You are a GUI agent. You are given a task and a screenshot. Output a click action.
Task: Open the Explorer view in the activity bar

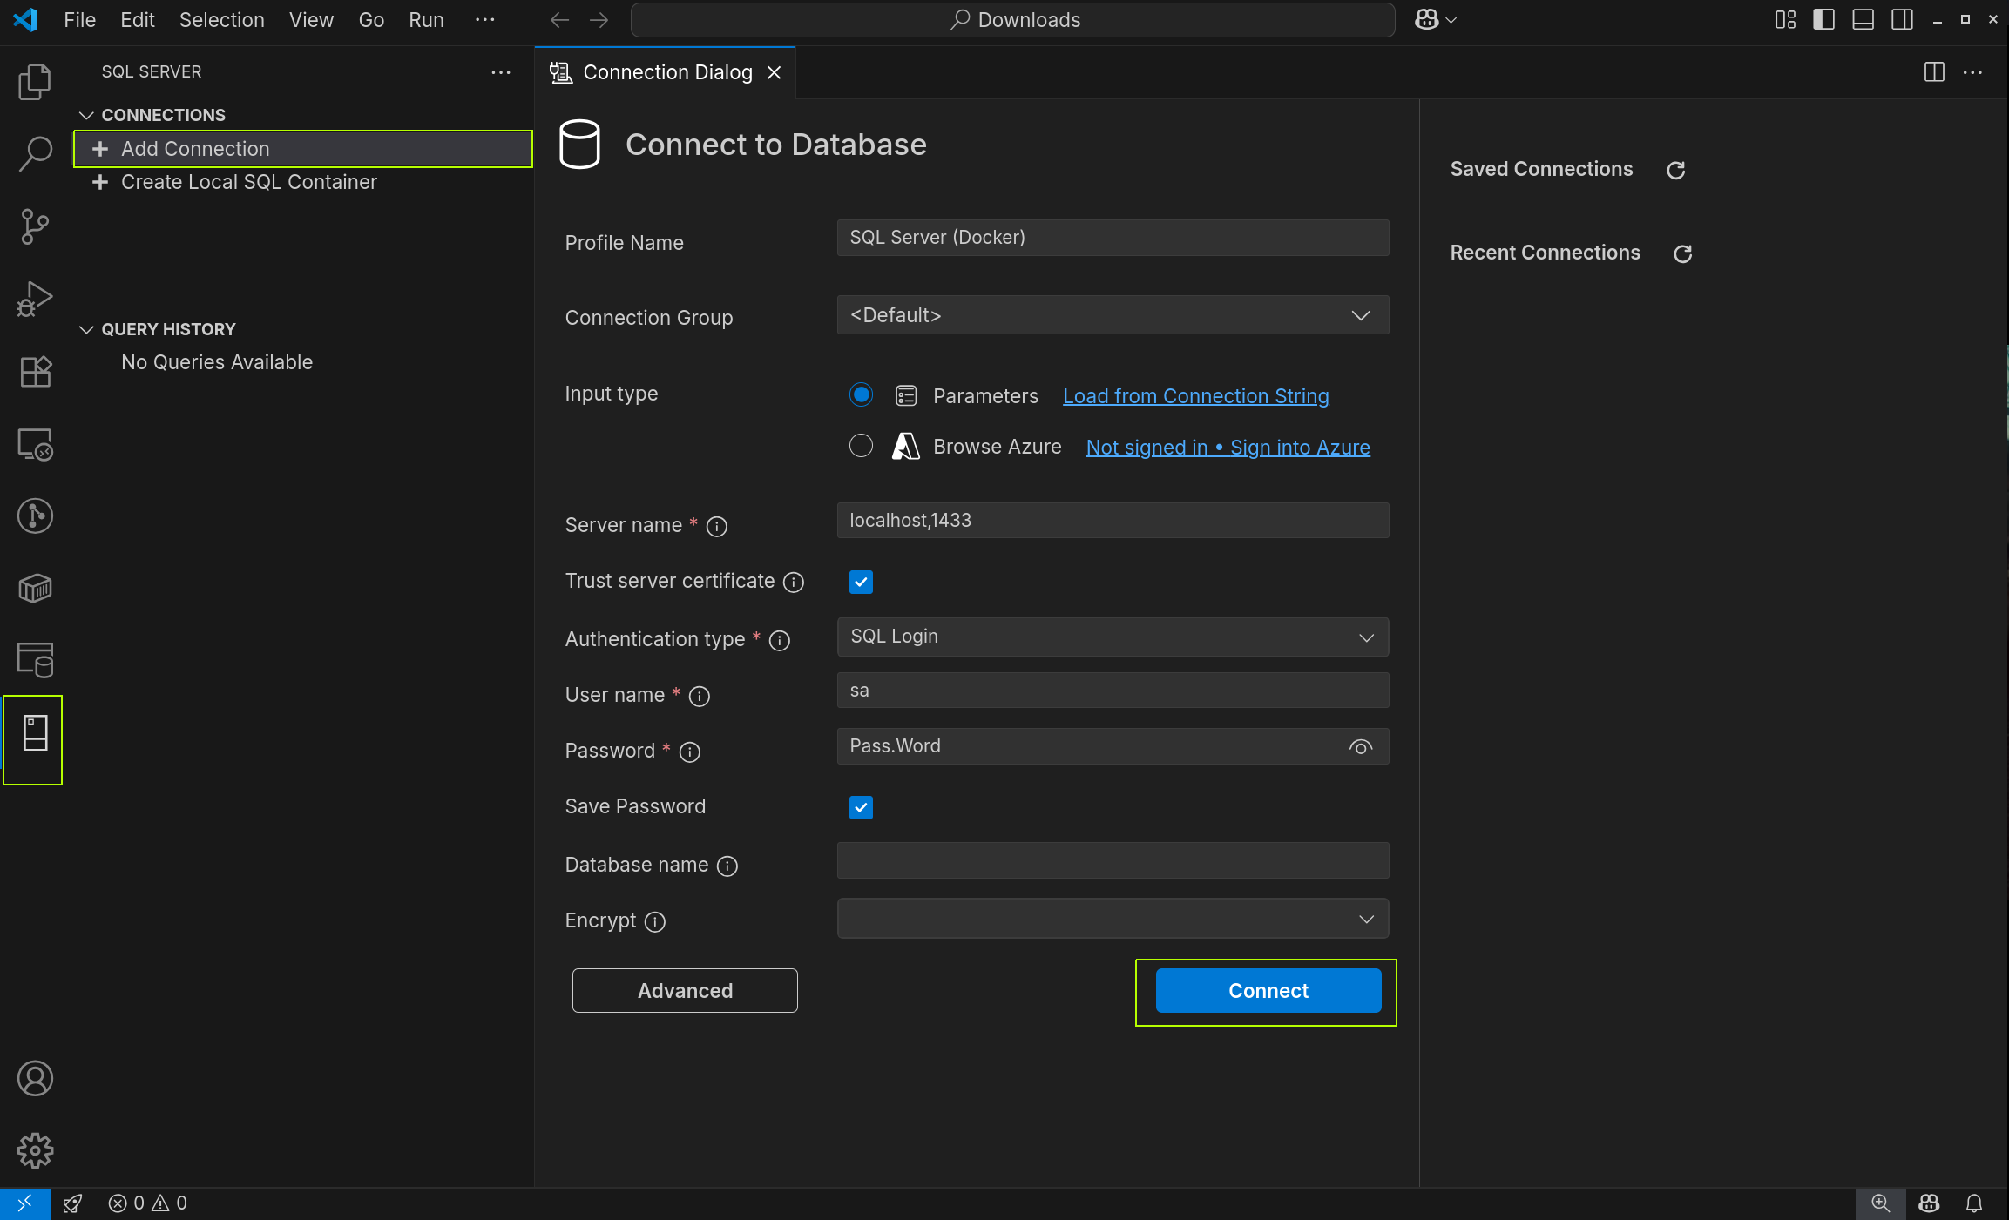34,82
